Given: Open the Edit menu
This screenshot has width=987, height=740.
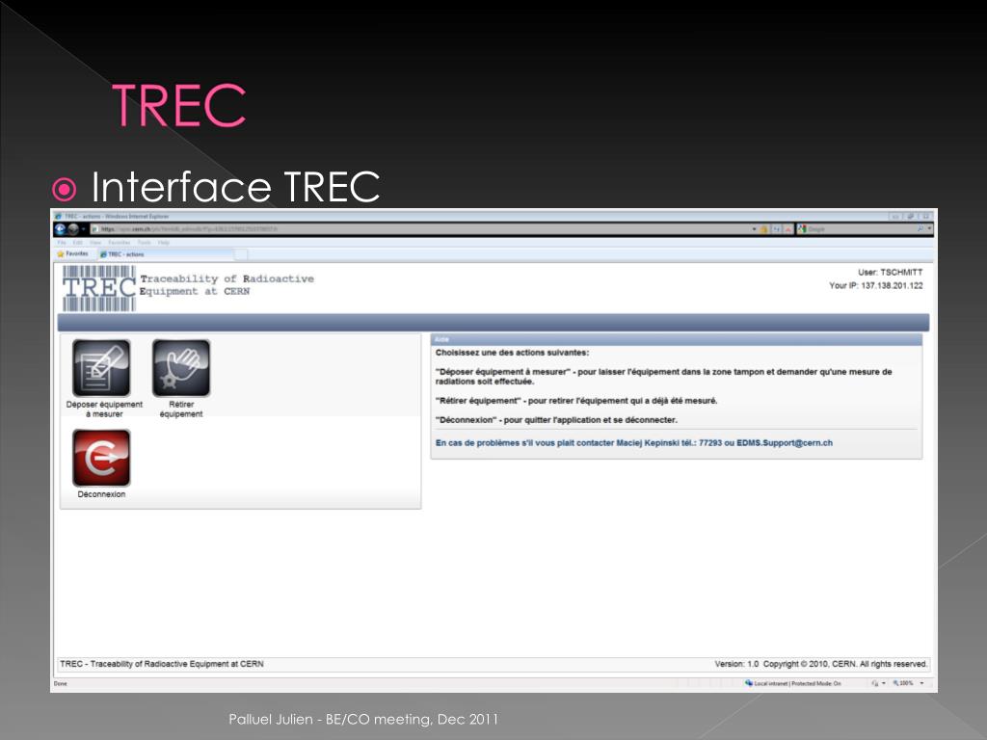Looking at the screenshot, I should [x=77, y=242].
